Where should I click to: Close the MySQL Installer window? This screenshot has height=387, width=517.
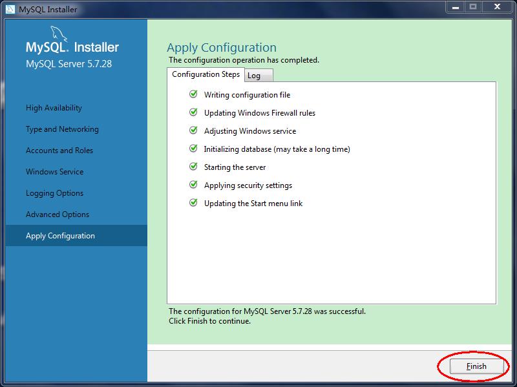tap(498, 6)
